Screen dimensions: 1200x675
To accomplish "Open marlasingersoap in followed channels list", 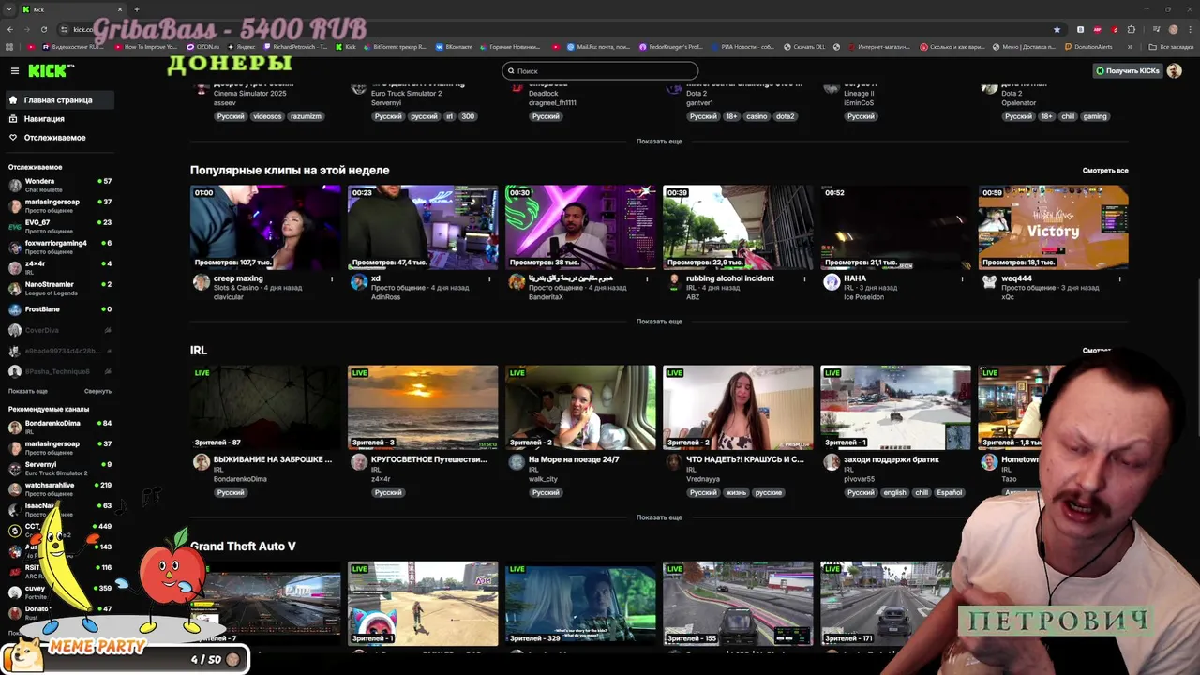I will coord(60,205).
